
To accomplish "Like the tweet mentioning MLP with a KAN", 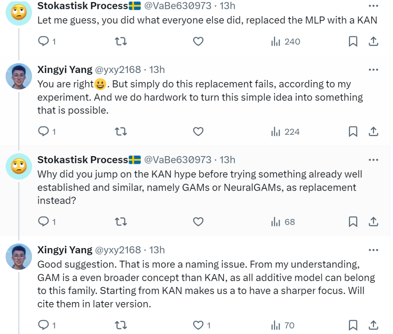I will (x=198, y=42).
